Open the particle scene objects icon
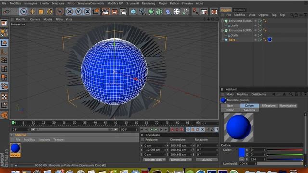Viewport: 308px width, 173px height. click(185, 12)
